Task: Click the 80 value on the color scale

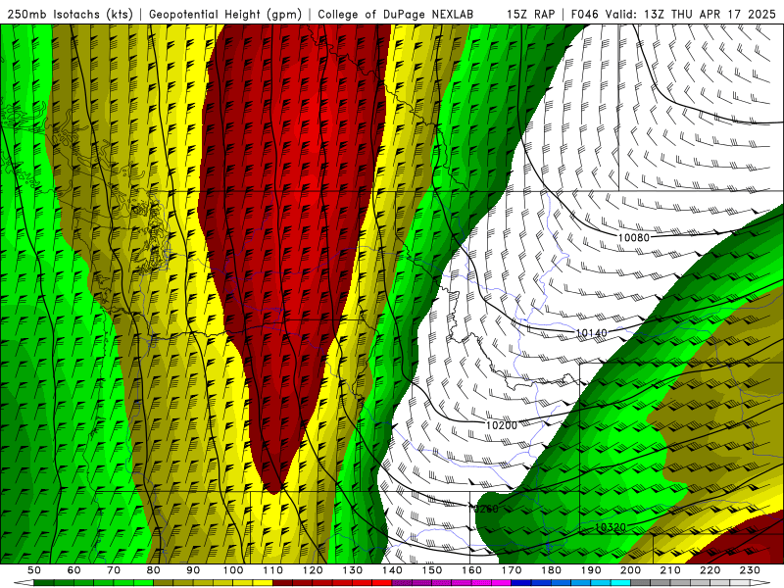Action: click(x=154, y=570)
